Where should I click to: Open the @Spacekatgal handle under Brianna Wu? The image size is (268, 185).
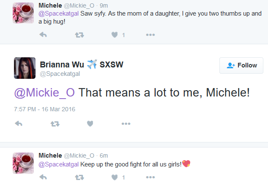pyautogui.click(x=60, y=74)
